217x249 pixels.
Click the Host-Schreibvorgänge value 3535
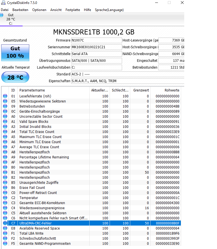click(x=172, y=47)
